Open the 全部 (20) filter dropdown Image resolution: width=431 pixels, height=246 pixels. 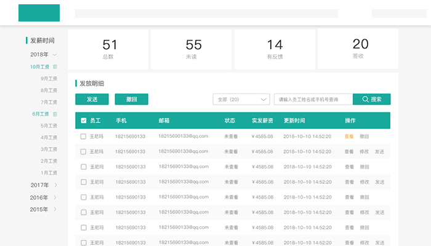[241, 100]
